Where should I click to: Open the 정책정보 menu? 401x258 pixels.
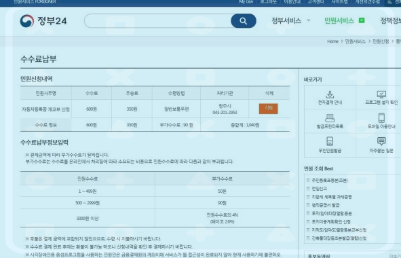click(x=391, y=20)
